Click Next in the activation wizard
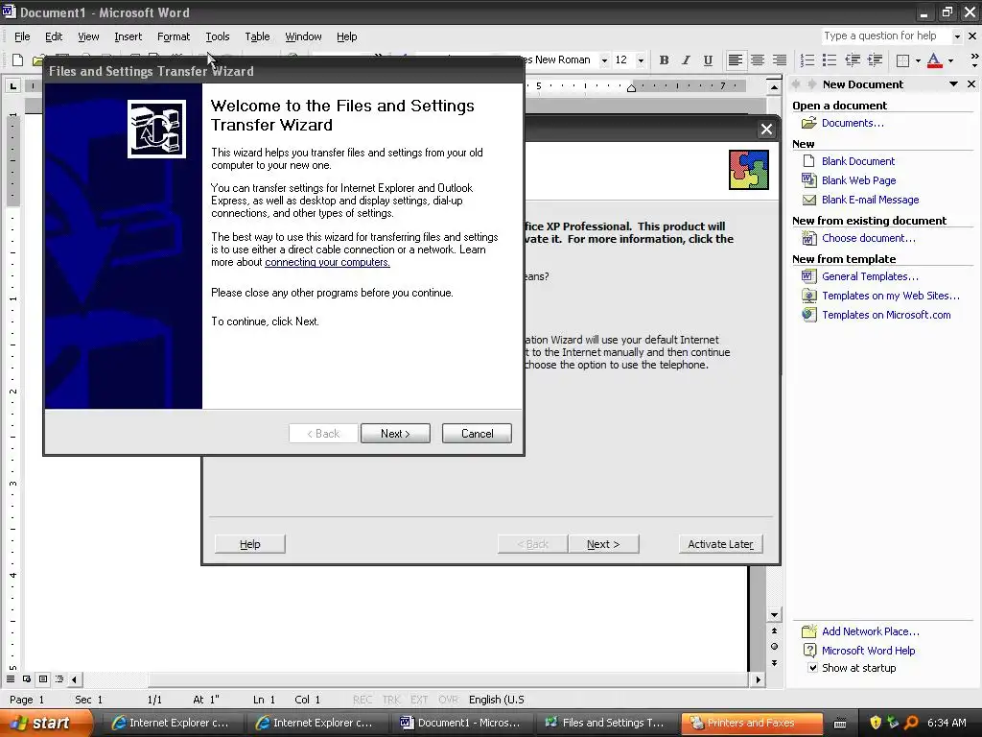The height and width of the screenshot is (737, 982). (603, 544)
